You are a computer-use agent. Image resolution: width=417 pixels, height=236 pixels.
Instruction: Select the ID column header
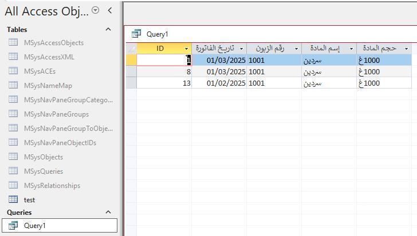[x=164, y=49]
